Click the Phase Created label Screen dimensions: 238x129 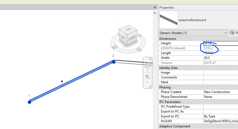pos(171,92)
